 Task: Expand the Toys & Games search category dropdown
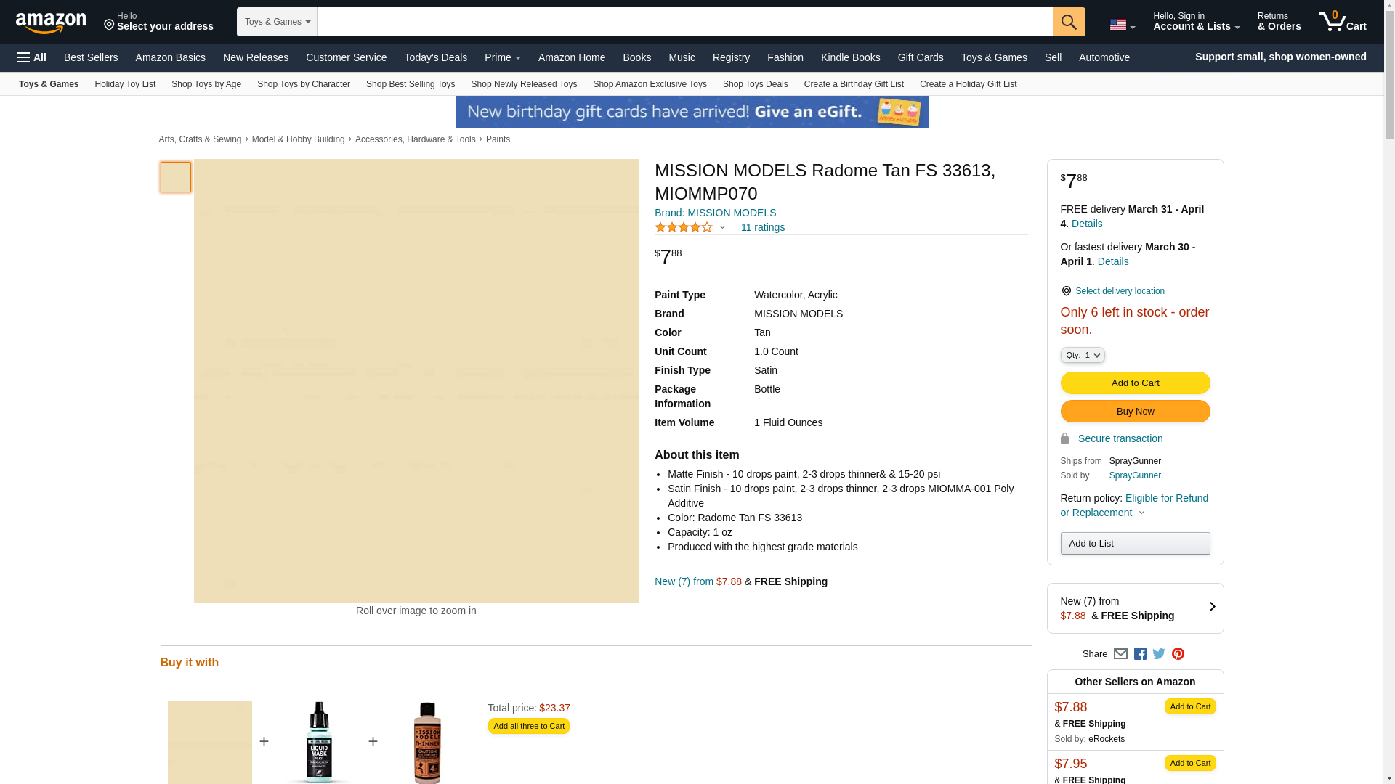point(277,22)
